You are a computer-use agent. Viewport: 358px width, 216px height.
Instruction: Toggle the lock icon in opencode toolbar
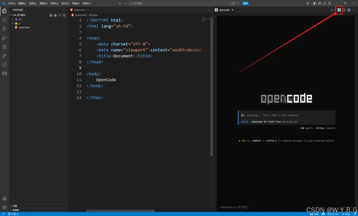(x=349, y=10)
